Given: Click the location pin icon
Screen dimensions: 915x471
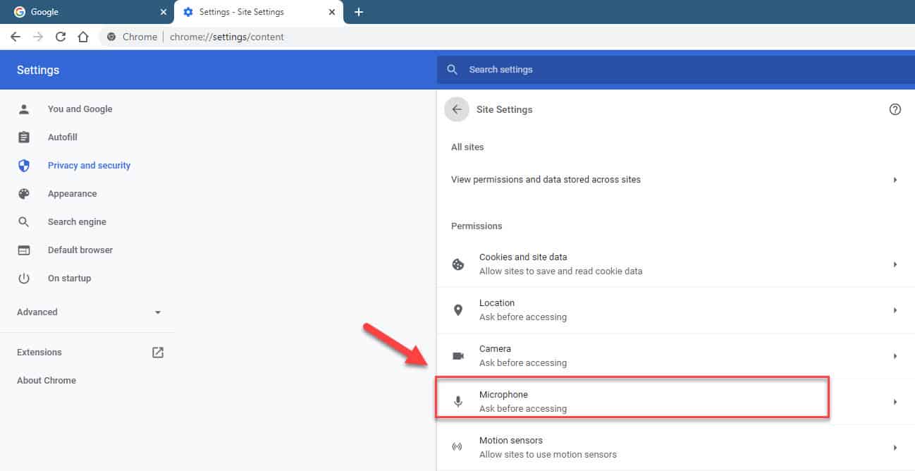Looking at the screenshot, I should pos(458,310).
